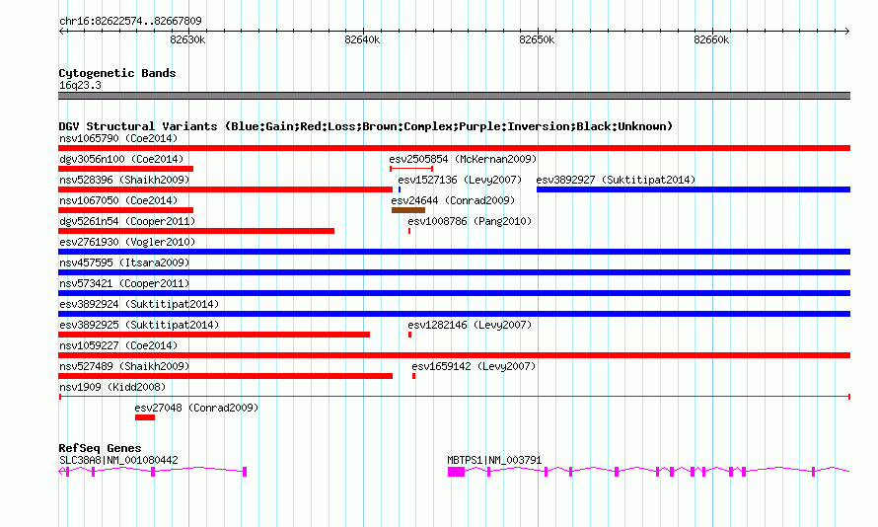This screenshot has width=878, height=527.
Task: Click nsv573421 (Cooper2011) variant label
Action: (x=124, y=283)
